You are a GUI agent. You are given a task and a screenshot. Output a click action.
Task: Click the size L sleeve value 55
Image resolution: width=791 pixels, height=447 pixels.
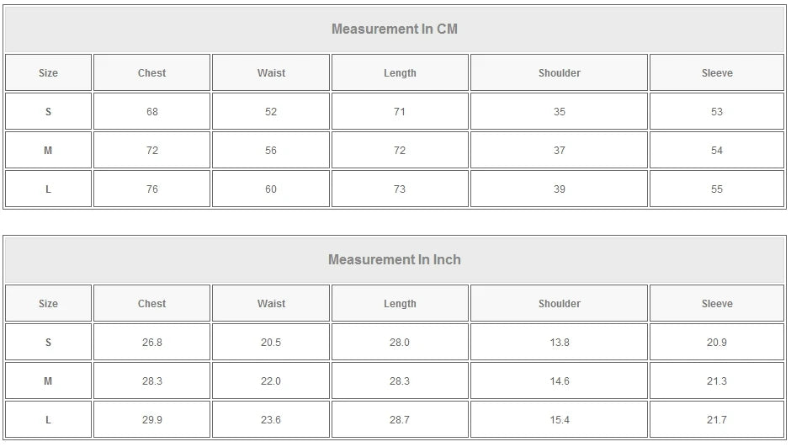717,189
